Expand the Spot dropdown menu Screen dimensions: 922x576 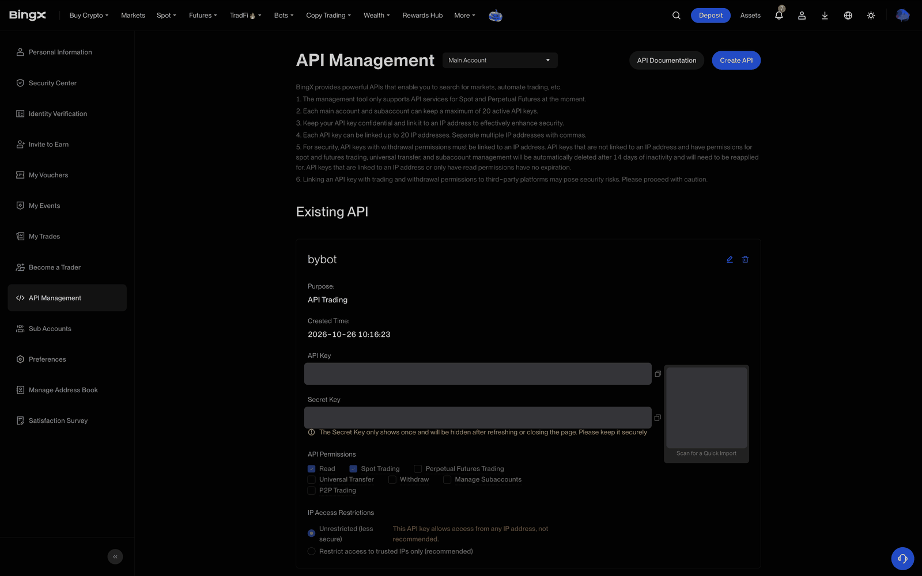[x=167, y=16]
